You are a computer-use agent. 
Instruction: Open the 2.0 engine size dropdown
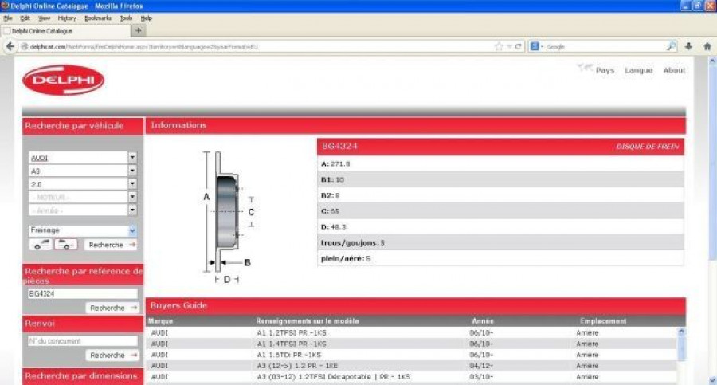[131, 184]
